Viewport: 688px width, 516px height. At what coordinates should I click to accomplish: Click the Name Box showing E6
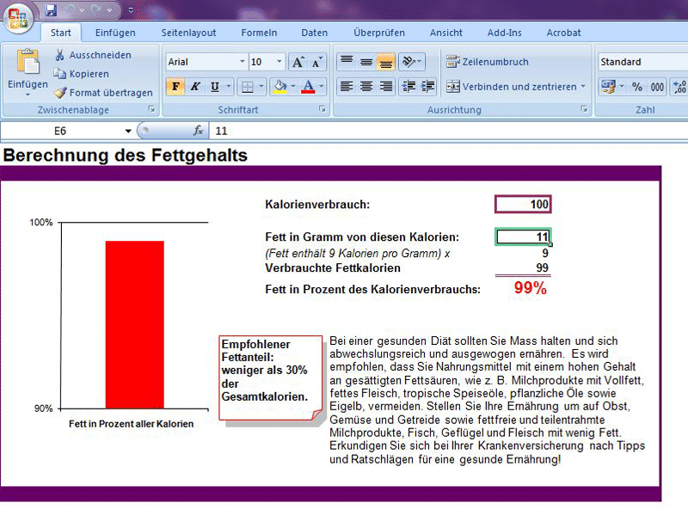[60, 131]
